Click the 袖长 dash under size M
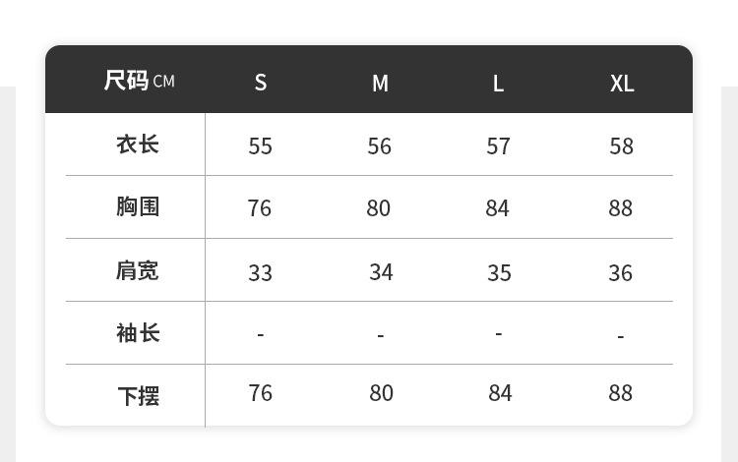This screenshot has height=462, width=738. [381, 336]
